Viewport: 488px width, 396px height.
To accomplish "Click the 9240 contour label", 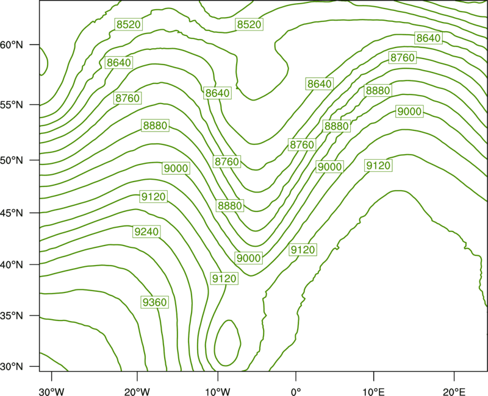I will pos(146,232).
